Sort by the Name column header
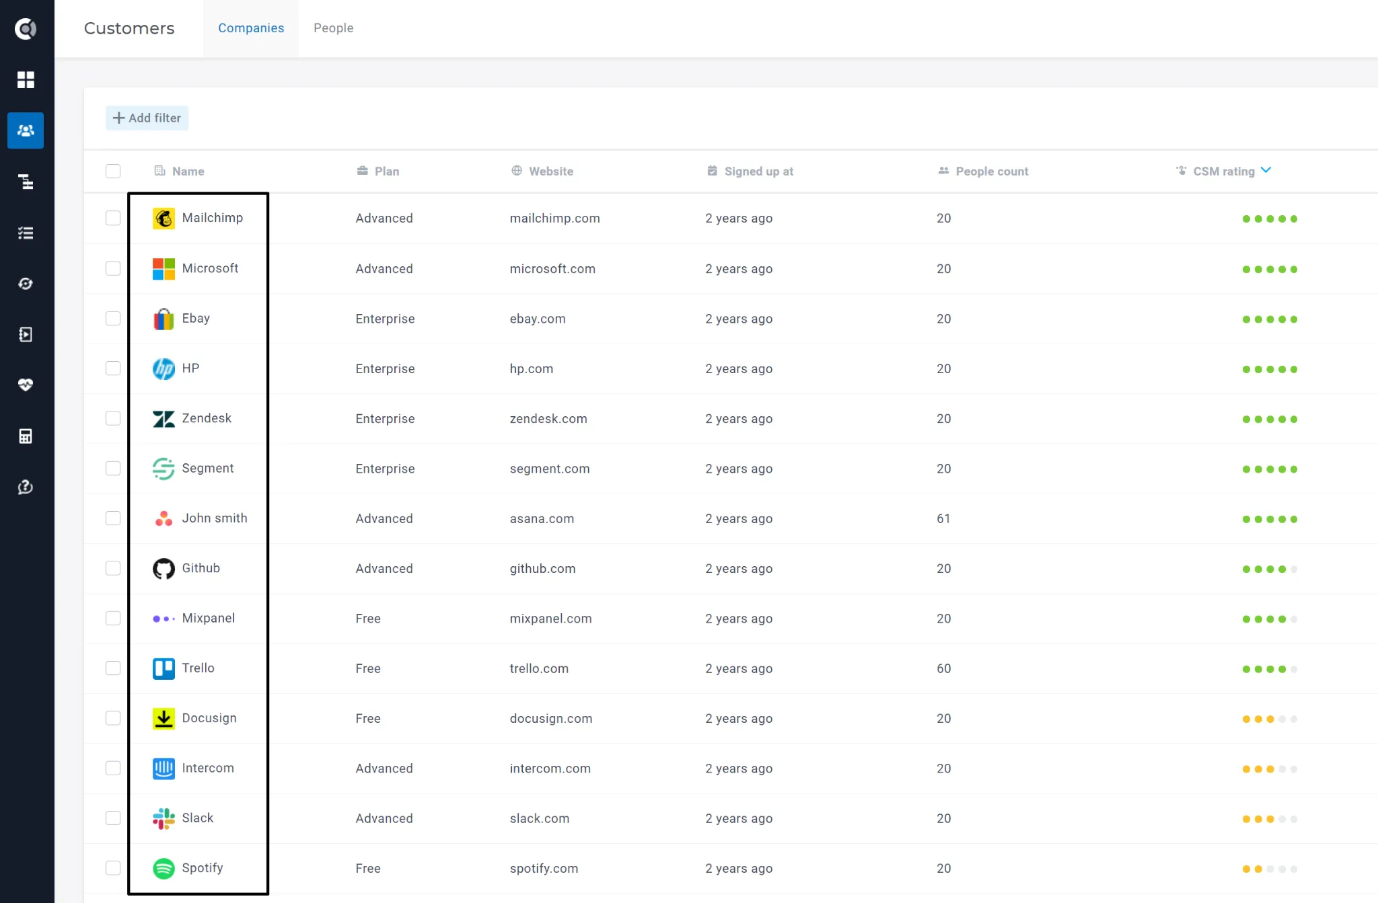Image resolution: width=1378 pixels, height=903 pixels. pyautogui.click(x=180, y=171)
